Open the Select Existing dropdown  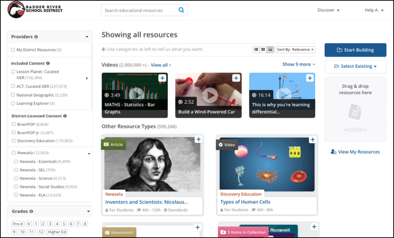point(355,66)
